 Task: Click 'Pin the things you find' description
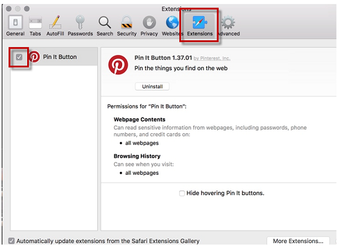181,68
